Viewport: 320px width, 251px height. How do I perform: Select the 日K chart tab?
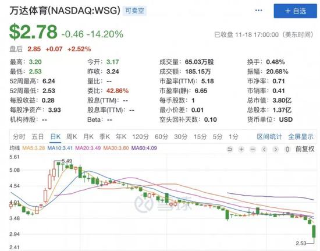coord(55,137)
